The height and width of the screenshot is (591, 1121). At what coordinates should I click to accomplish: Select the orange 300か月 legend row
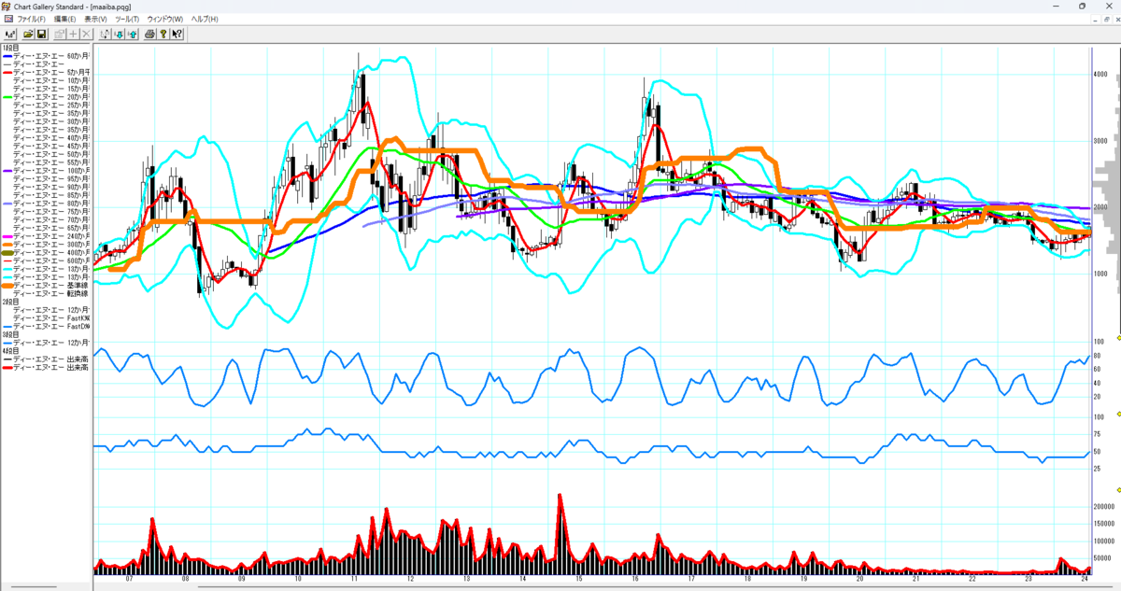tap(47, 244)
